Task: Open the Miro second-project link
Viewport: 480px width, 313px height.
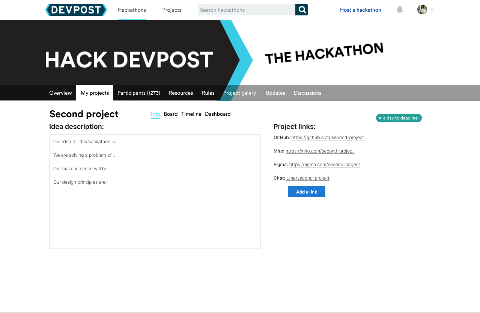Action: (320, 151)
